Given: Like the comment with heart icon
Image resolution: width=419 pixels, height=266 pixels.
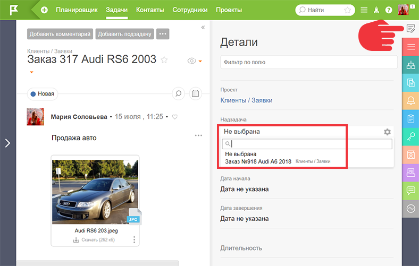Looking at the screenshot, I should [x=175, y=117].
